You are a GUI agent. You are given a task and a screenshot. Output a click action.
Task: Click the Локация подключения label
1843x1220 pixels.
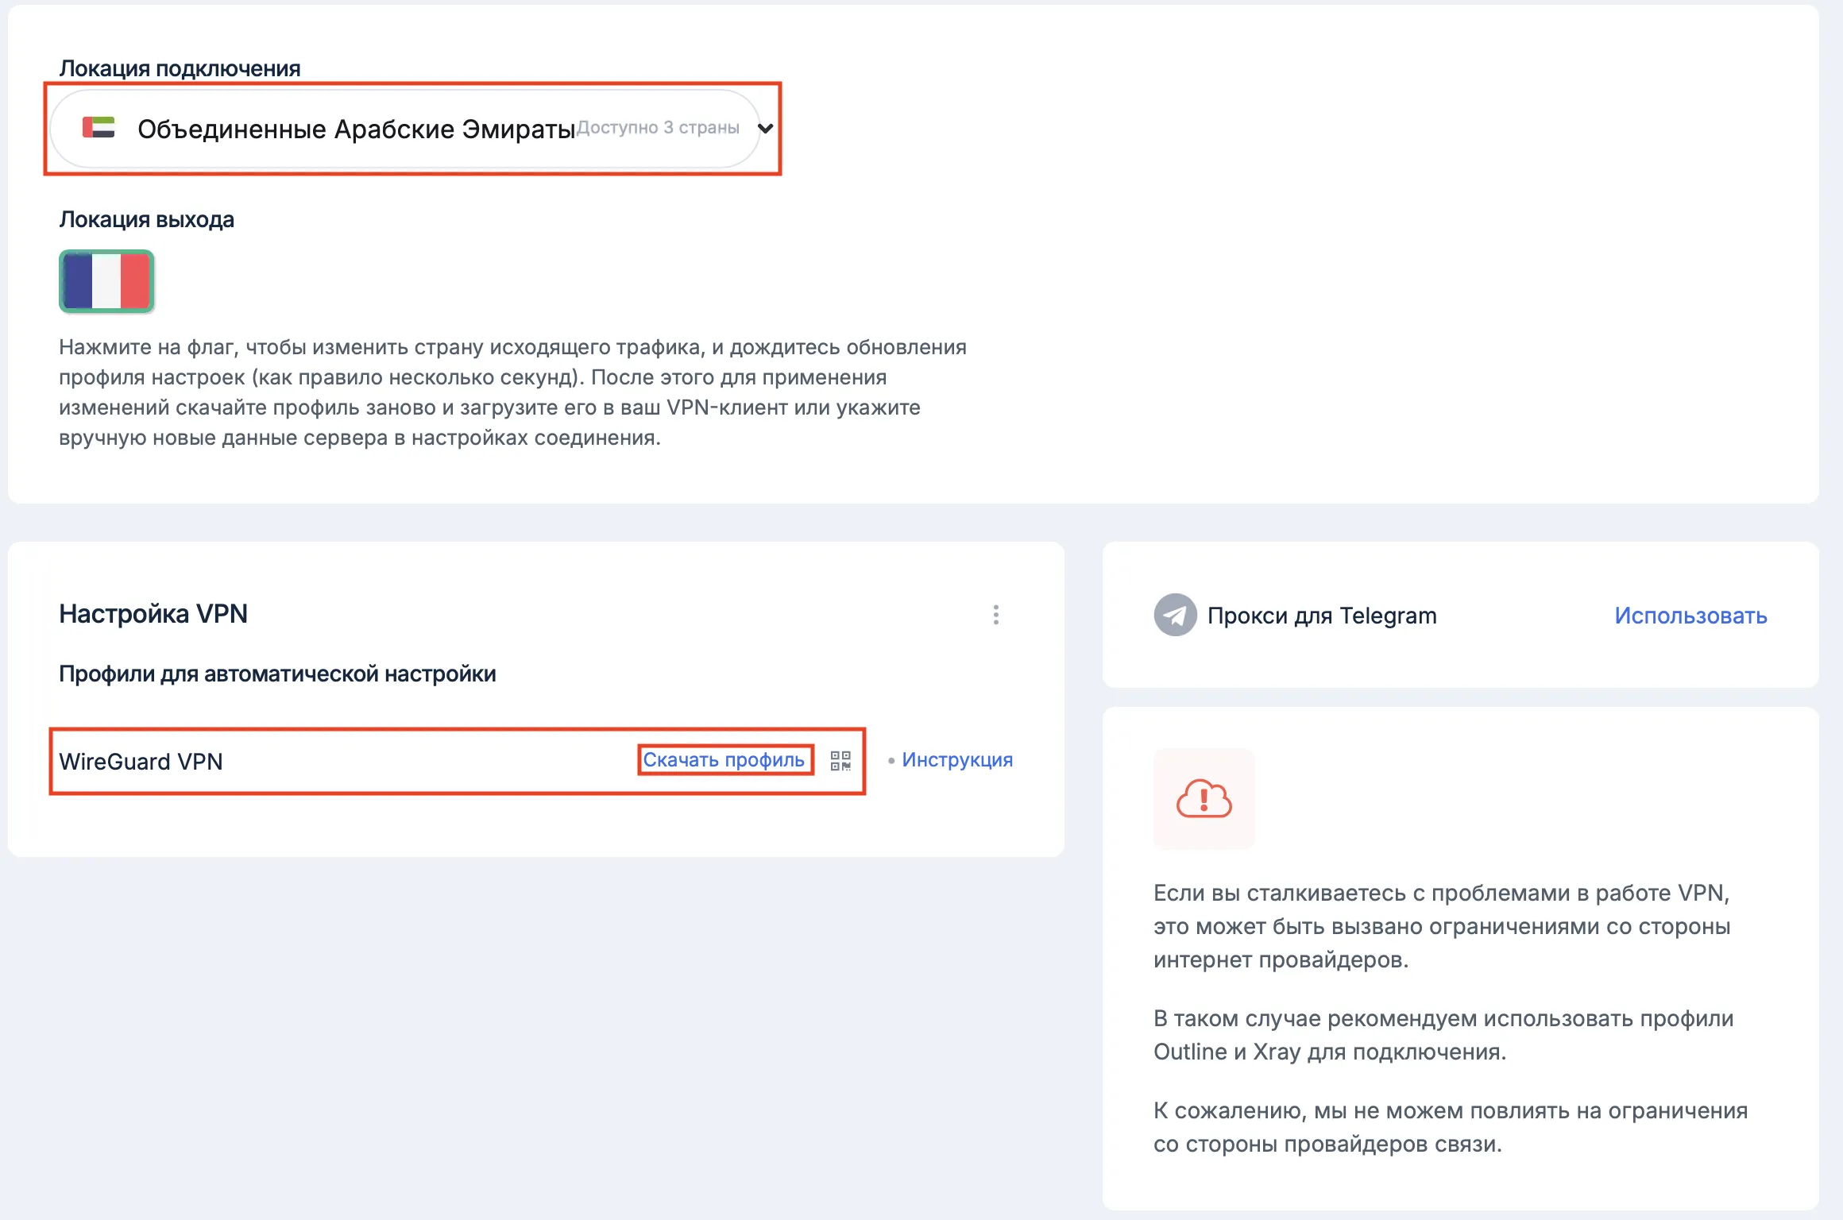tap(180, 68)
